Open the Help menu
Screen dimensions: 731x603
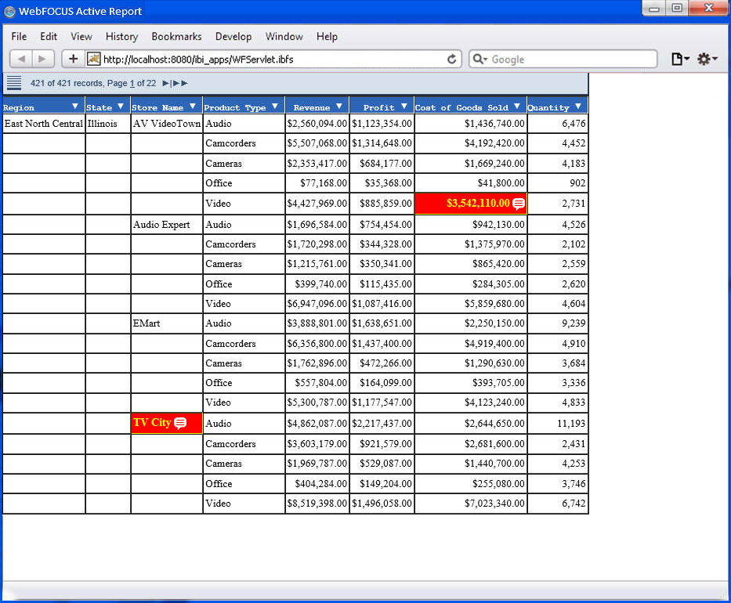(327, 36)
